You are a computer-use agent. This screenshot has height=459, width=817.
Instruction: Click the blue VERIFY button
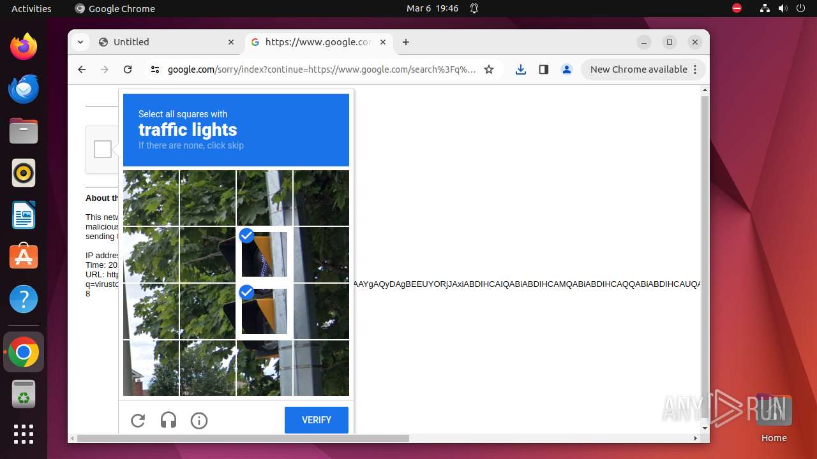317,420
